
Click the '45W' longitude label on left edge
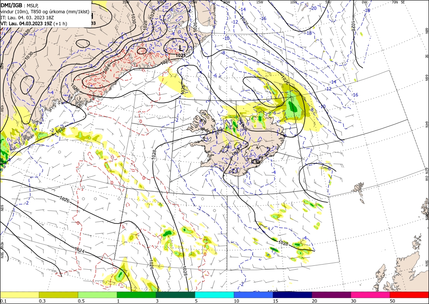[2, 108]
